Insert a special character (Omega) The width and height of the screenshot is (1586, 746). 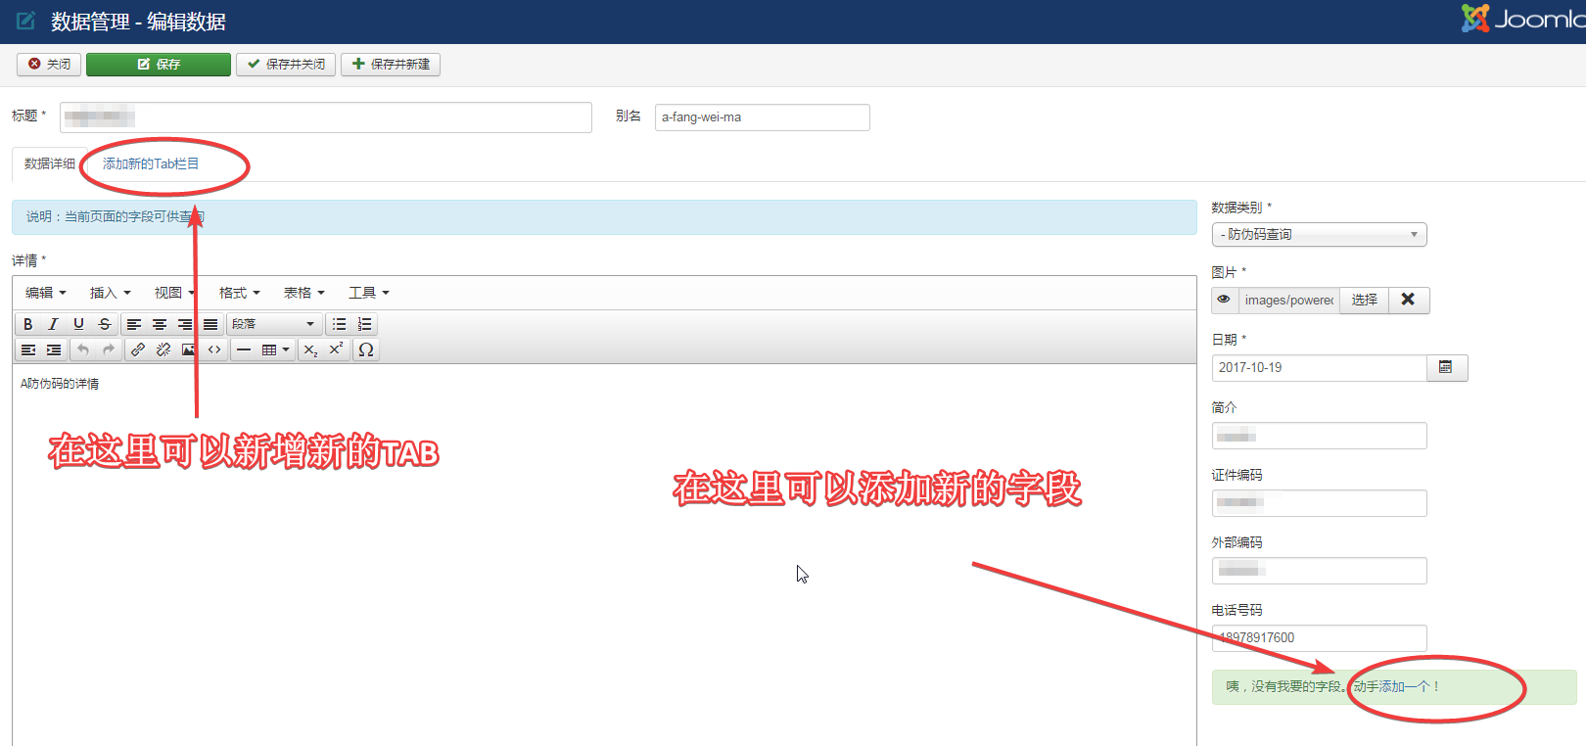pyautogui.click(x=366, y=350)
